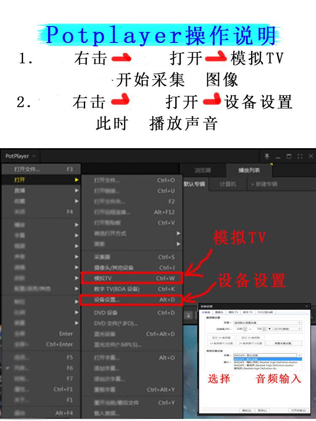Viewport: 316px width, 421px height.
Task: Select 模拟TV menu item Ctrl+W
Action: [131, 278]
